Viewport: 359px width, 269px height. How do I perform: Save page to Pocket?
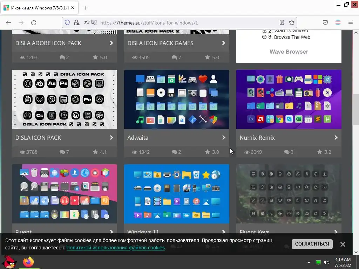pos(325,22)
